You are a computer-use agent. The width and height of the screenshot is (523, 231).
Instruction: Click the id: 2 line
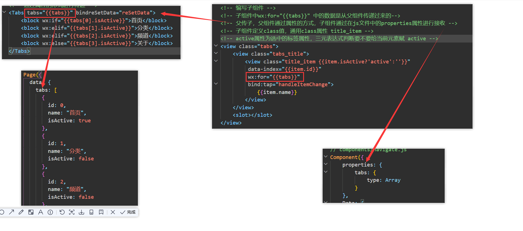tap(57, 182)
